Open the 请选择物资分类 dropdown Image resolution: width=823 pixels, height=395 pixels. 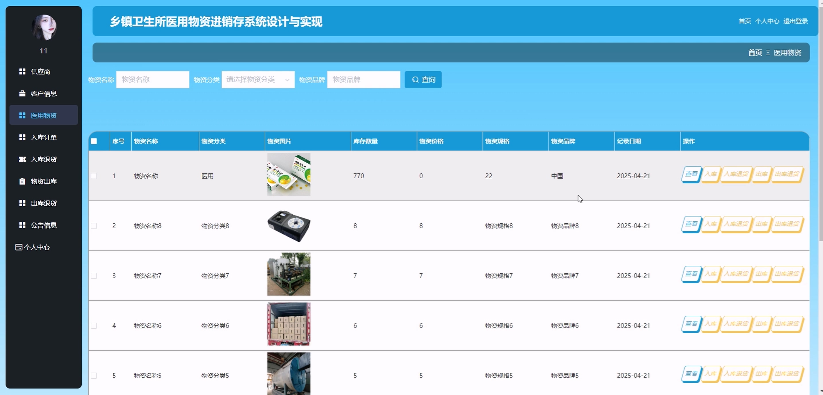tap(258, 80)
